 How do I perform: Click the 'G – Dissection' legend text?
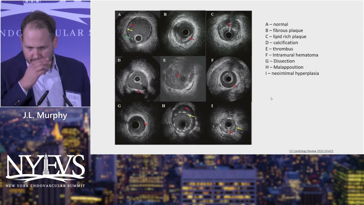[280, 61]
